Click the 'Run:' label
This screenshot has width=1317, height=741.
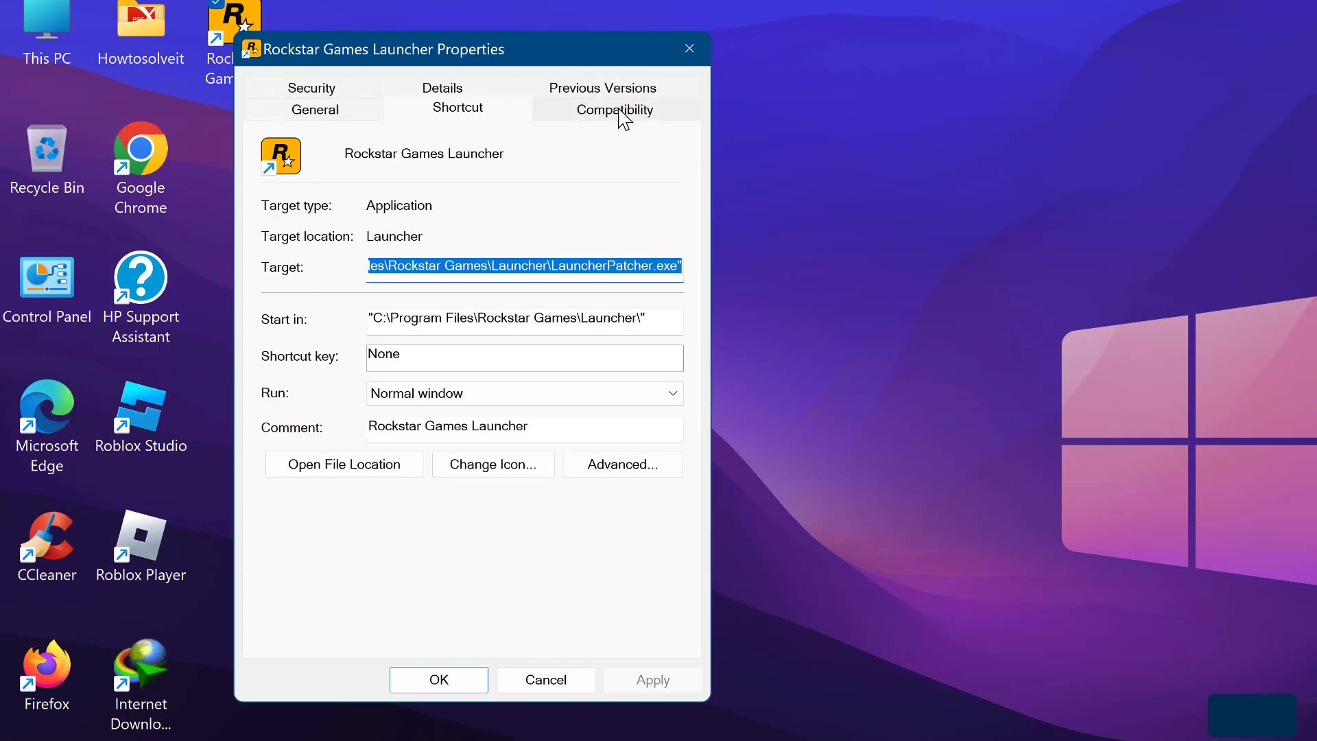(x=275, y=393)
